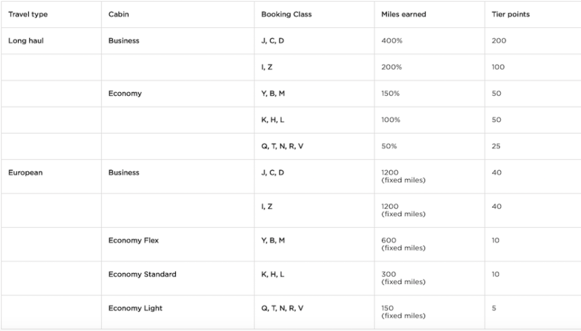
Task: Click the Economy Standard cabin cell
Action: [142, 274]
